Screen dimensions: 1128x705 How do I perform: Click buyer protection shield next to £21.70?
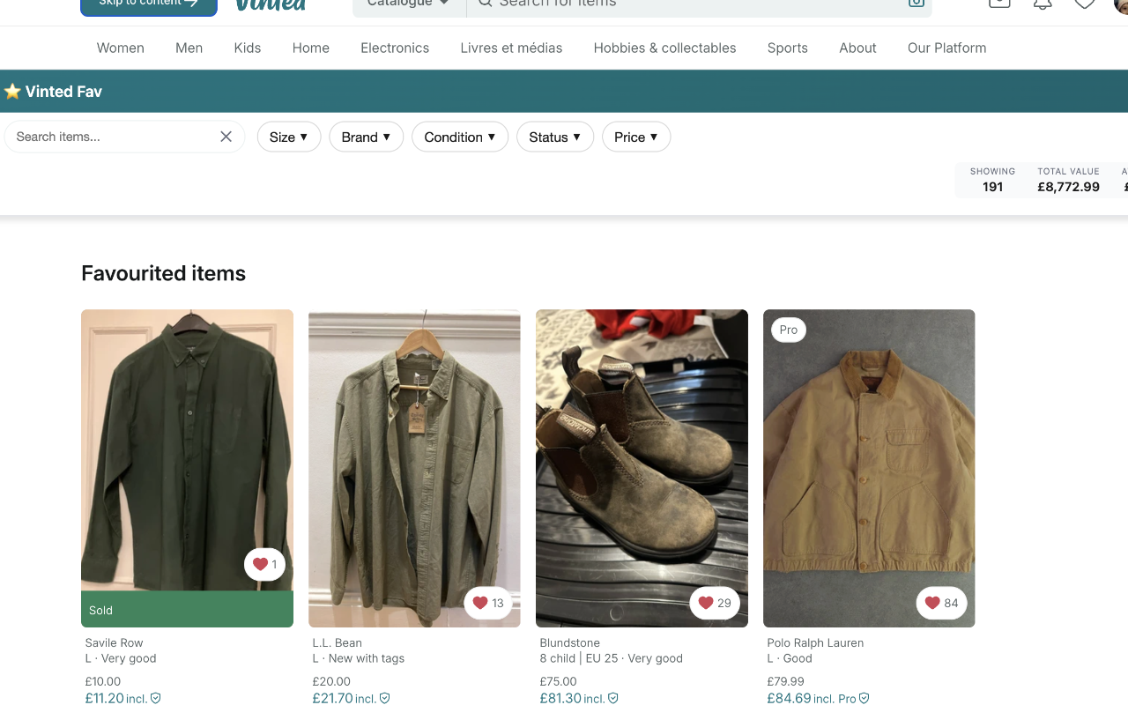384,698
